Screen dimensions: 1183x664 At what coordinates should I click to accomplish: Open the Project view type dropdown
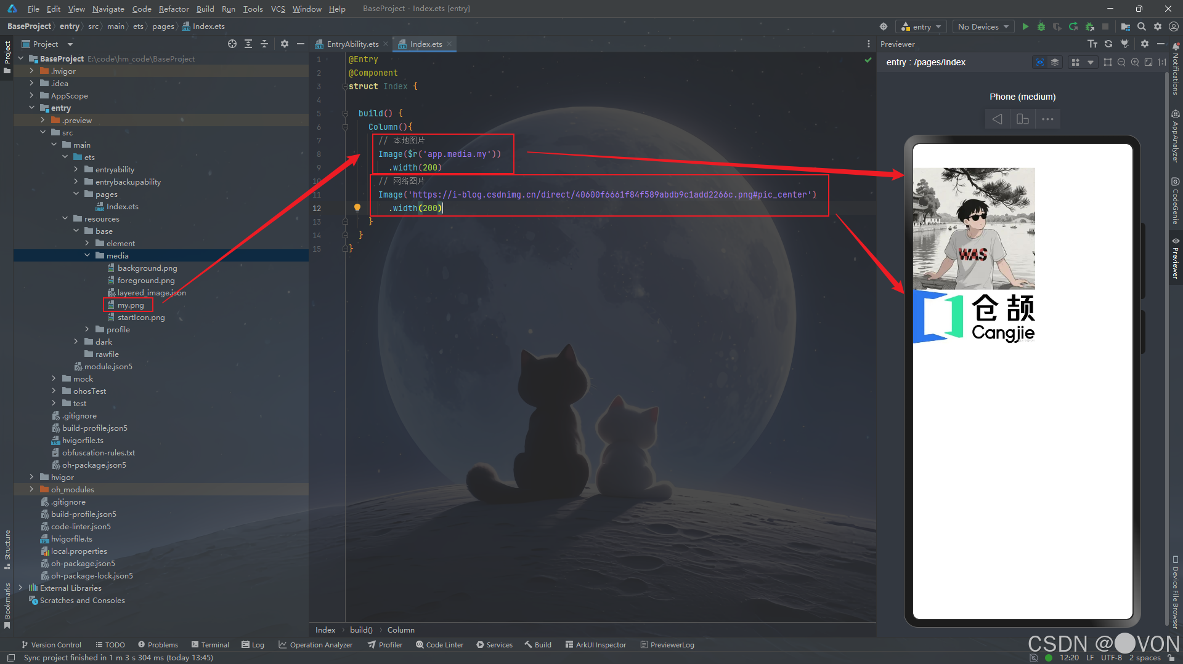(48, 44)
